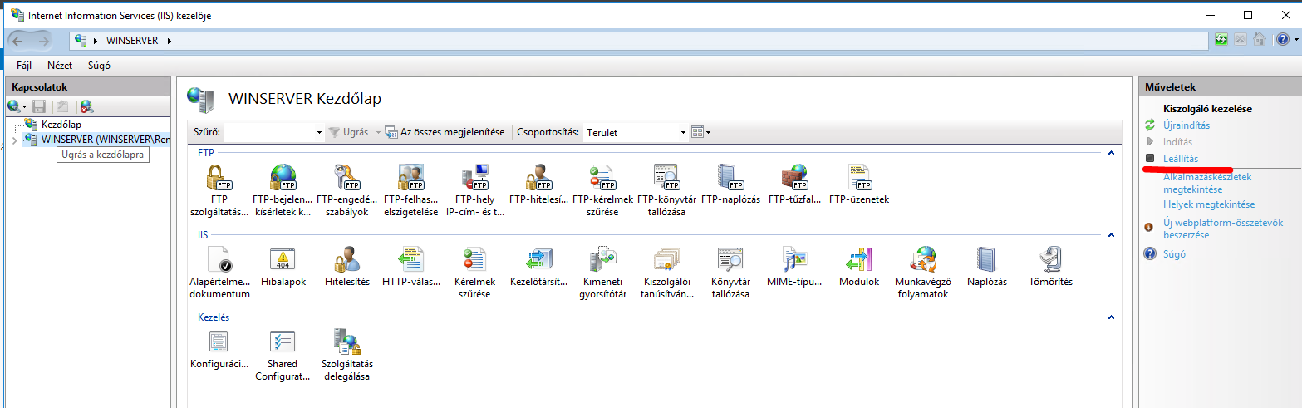This screenshot has width=1302, height=408.
Task: Click the Leállítás link to stop server
Action: point(1180,158)
